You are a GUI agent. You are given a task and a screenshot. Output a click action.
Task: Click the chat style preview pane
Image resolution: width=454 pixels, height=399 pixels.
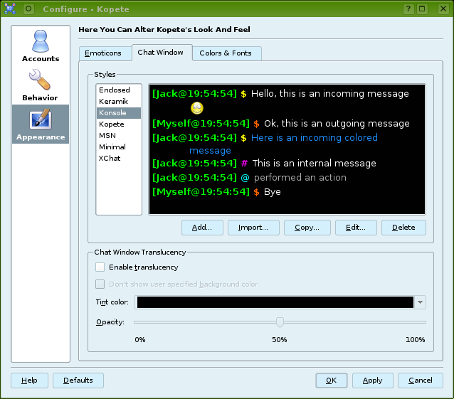[x=287, y=149]
